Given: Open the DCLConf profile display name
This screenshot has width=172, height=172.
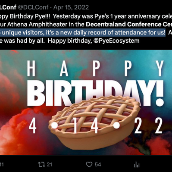Looking at the screenshot, I should pyautogui.click(x=8, y=7).
